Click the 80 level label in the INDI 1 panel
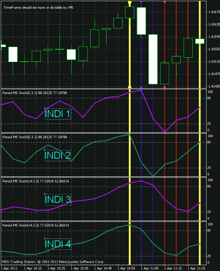The image size is (220, 271). [x=209, y=98]
